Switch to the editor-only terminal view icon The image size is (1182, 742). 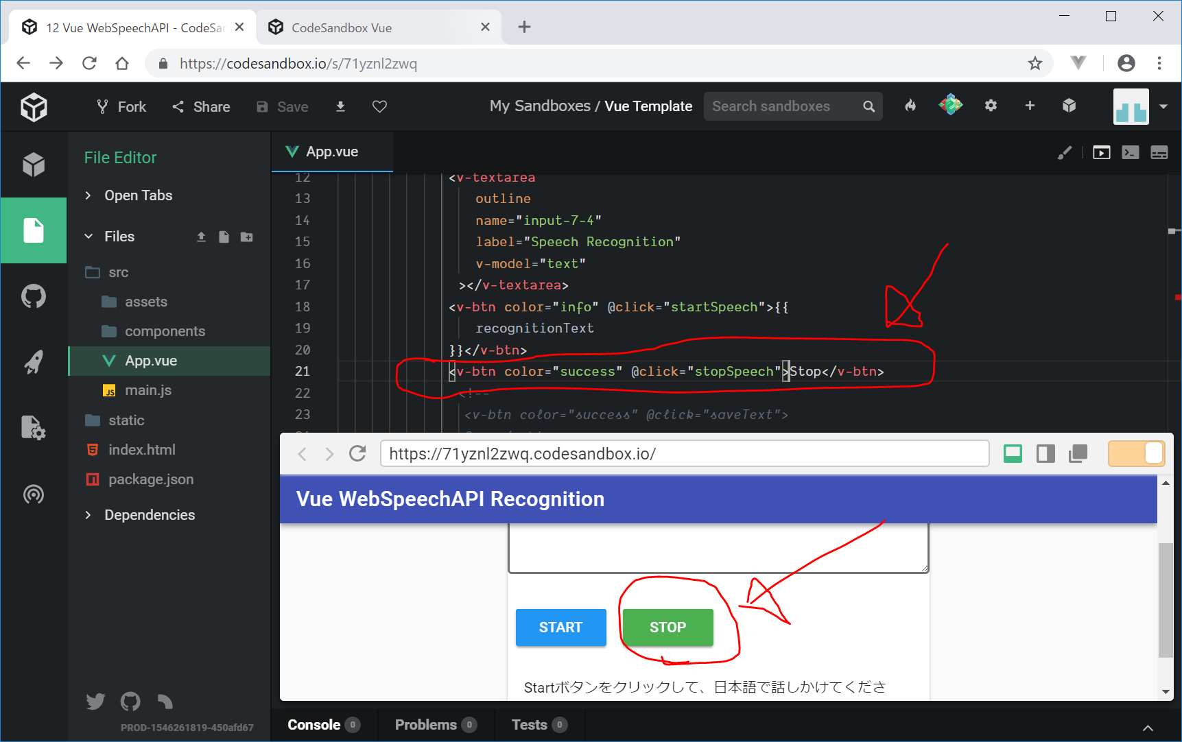1131,152
